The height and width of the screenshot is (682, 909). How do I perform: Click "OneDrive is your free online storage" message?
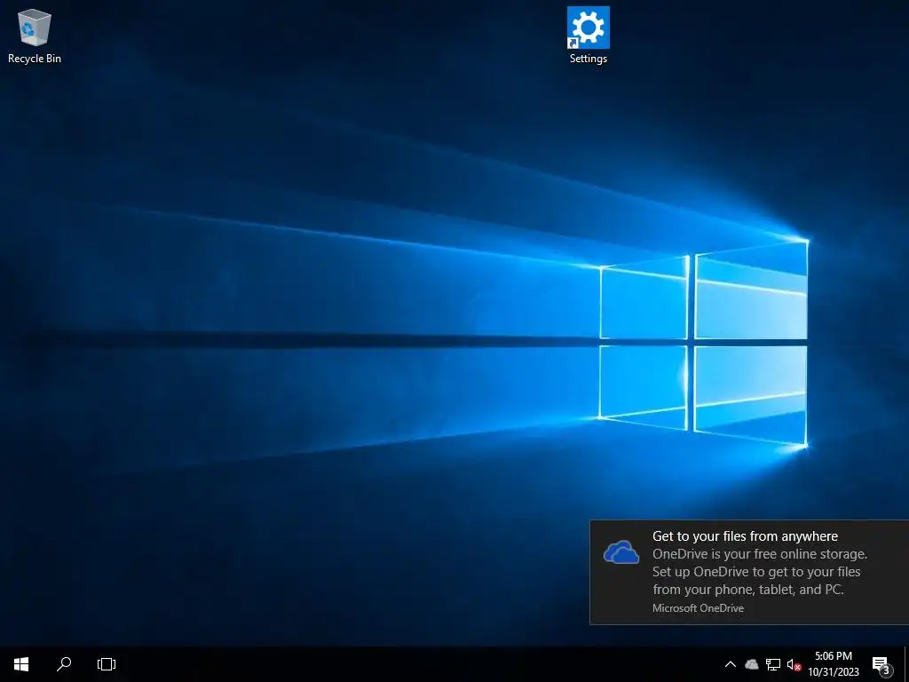tap(760, 572)
